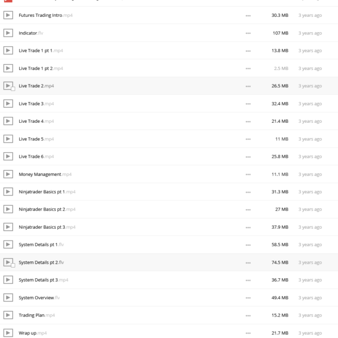Open the Live Trade 4.mp4 file name
The width and height of the screenshot is (338, 338).
coord(36,121)
